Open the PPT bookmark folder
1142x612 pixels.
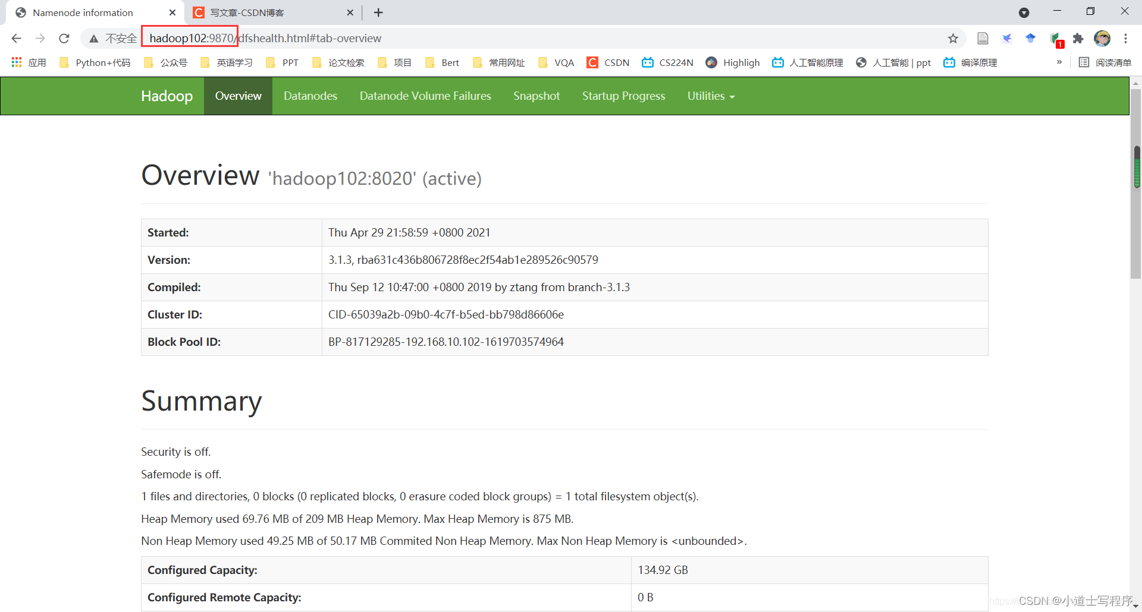283,62
